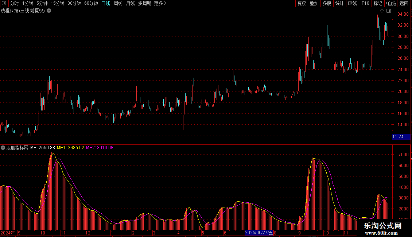Click the 34.00 price axis label
This screenshot has width=412, height=237.
coord(403,14)
